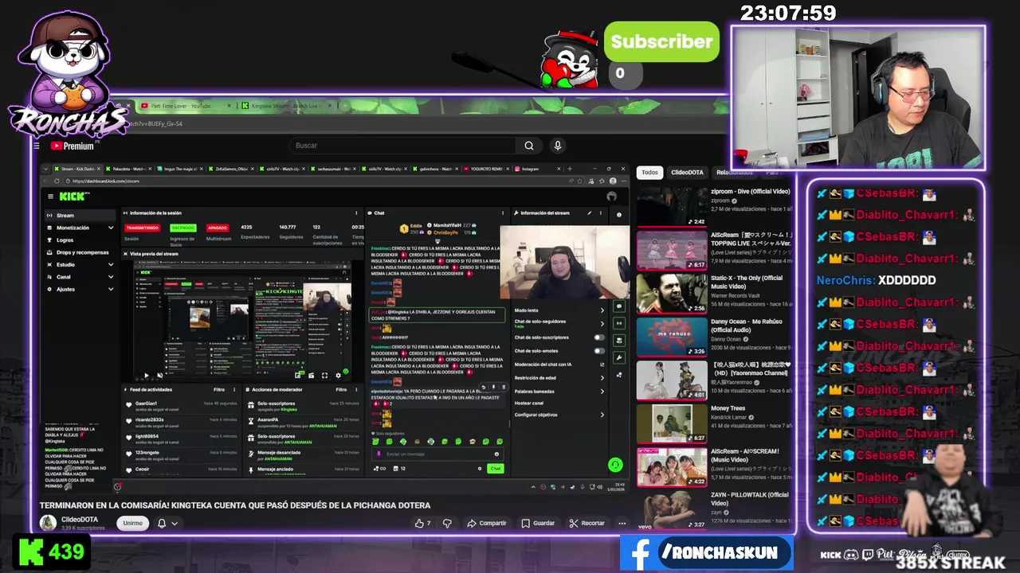The width and height of the screenshot is (1020, 573).
Task: Open session info three-dot menu
Action: [x=356, y=213]
